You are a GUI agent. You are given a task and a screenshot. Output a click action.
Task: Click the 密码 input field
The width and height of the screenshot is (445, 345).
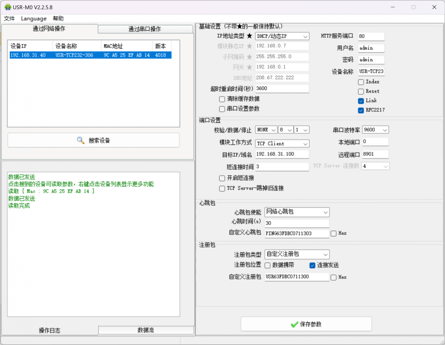tap(371, 60)
